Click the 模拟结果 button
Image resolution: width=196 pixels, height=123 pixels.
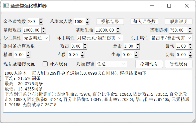tap(110, 22)
